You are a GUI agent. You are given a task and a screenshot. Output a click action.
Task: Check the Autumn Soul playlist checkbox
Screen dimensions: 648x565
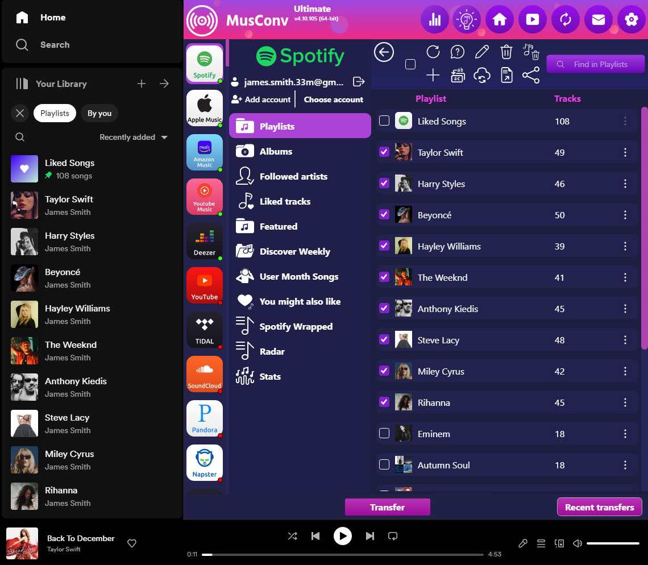(384, 464)
